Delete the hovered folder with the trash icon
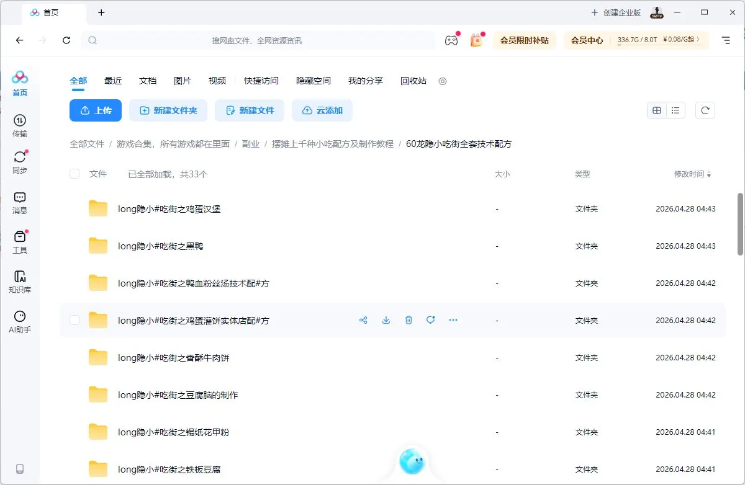 click(408, 320)
